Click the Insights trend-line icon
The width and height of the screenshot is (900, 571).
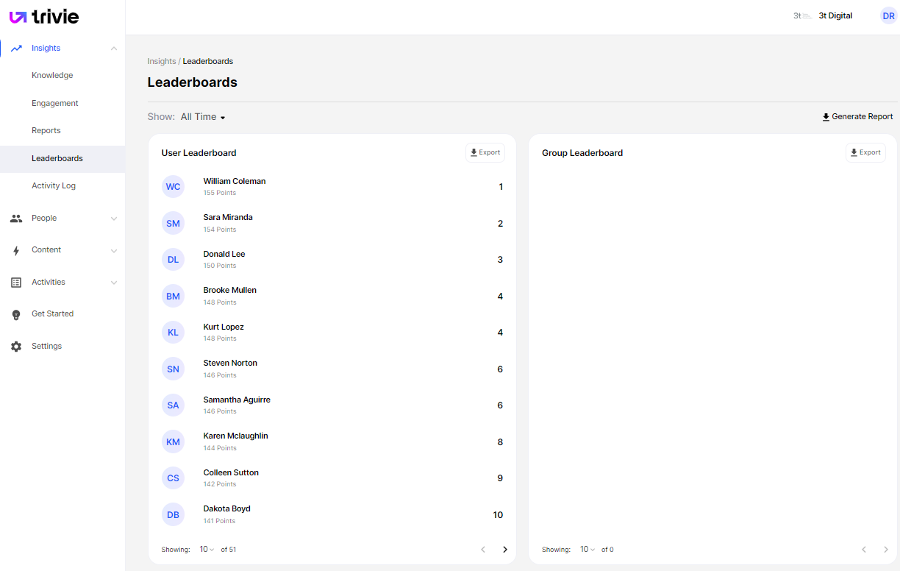tap(16, 49)
